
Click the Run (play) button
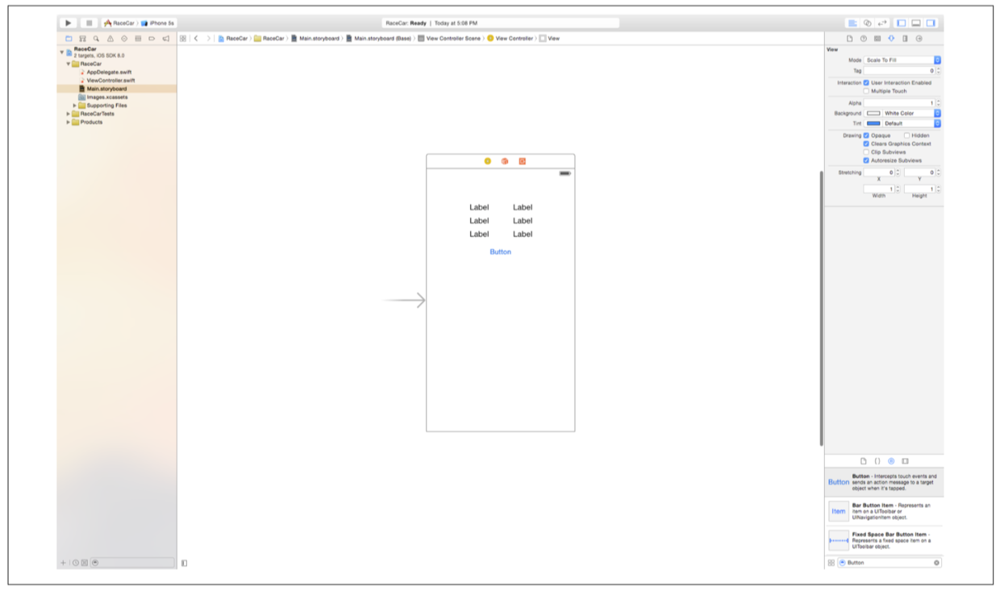click(69, 23)
